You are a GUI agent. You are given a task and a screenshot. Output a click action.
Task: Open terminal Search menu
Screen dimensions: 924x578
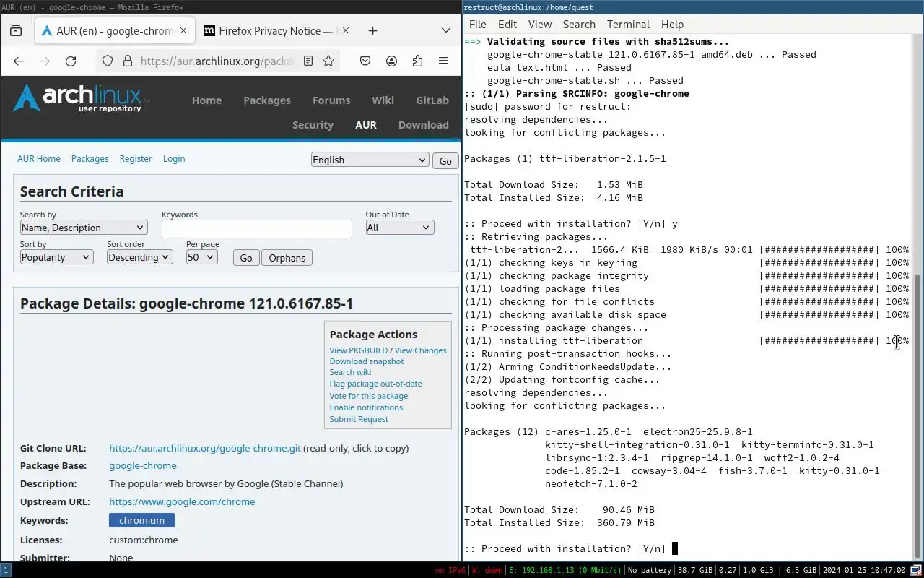tap(579, 25)
